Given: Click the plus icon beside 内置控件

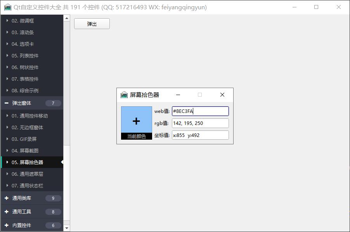Looking at the screenshot, I should pyautogui.click(x=7, y=225).
